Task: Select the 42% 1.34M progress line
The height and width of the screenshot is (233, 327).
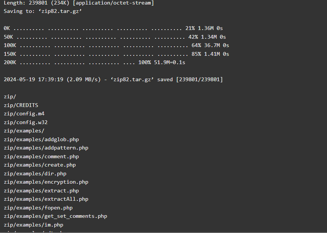Action: coord(115,37)
